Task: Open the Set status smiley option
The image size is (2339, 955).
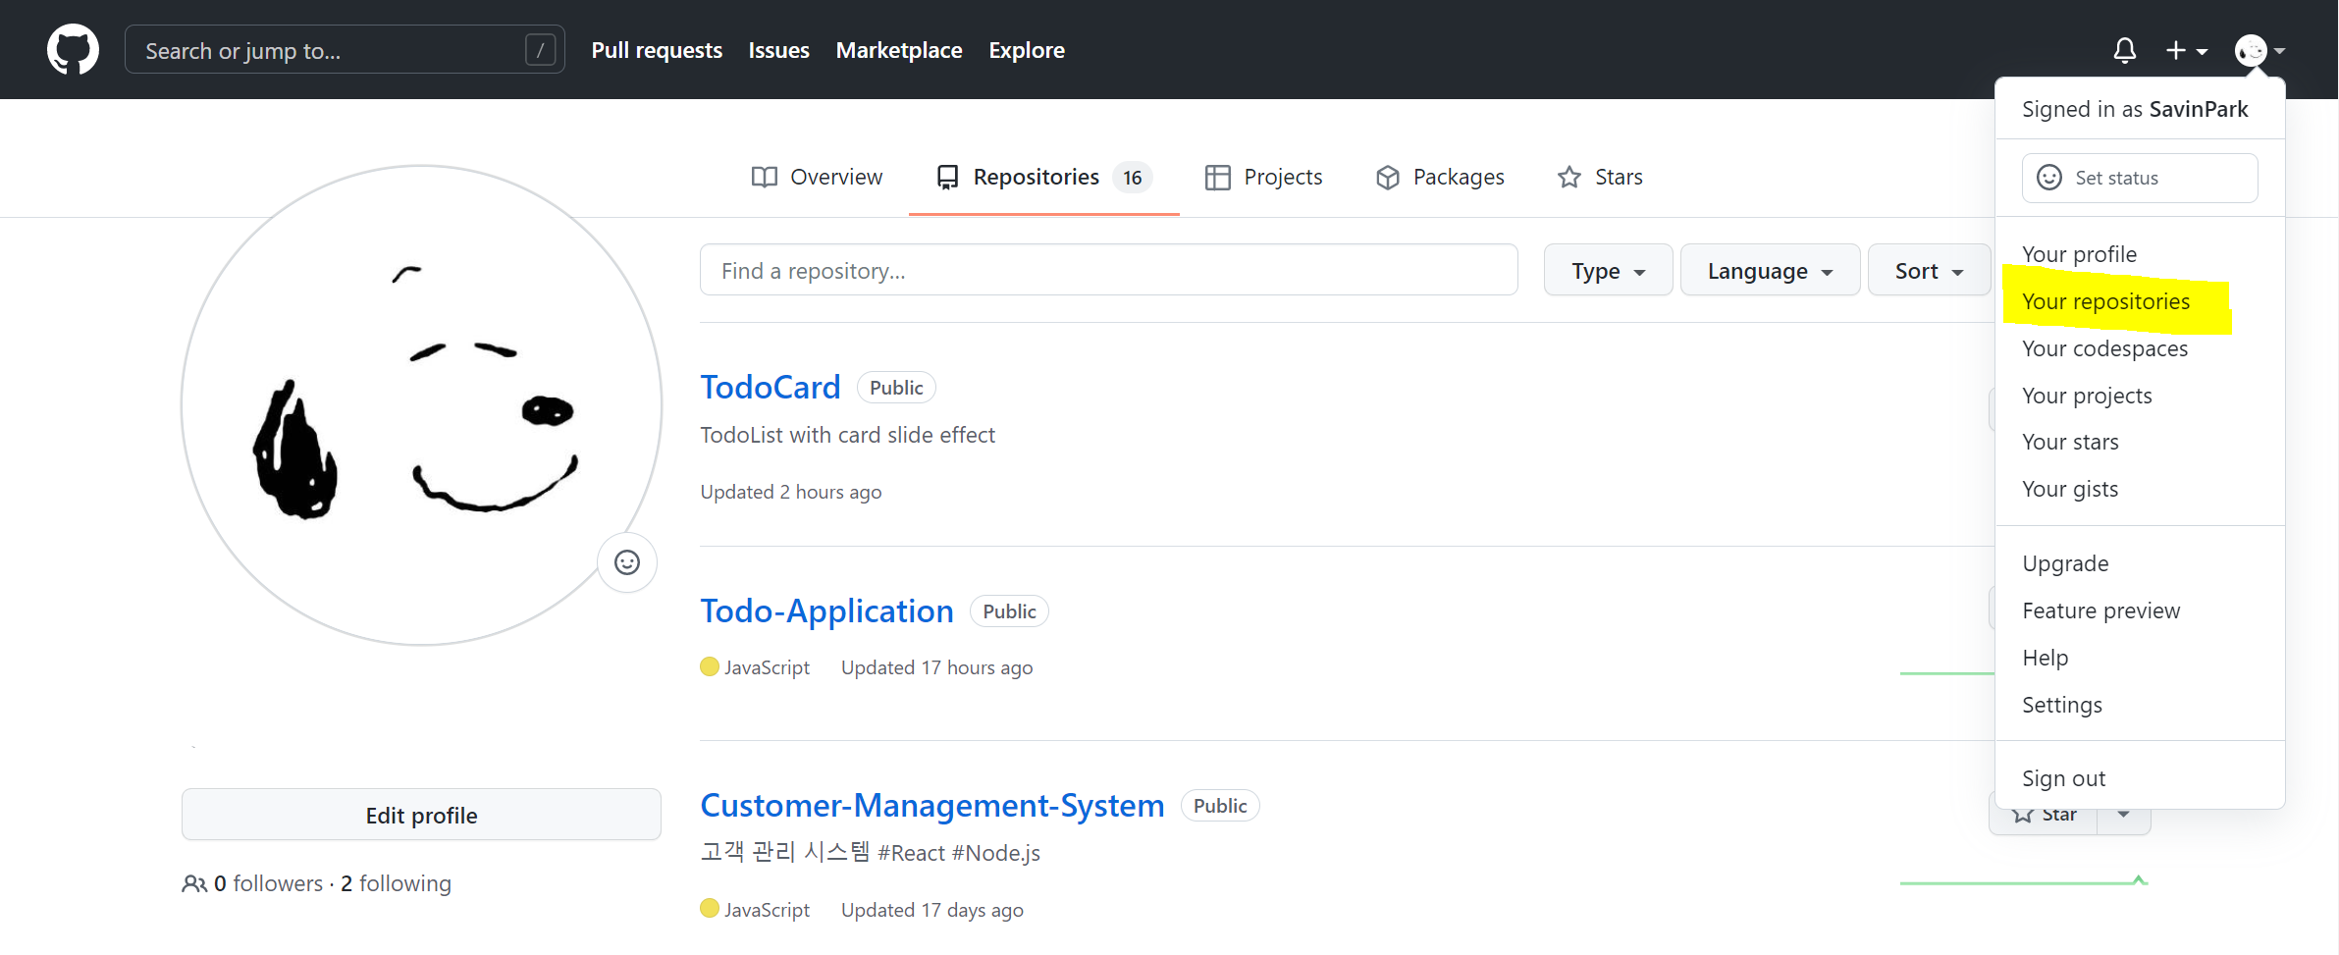Action: click(2049, 178)
